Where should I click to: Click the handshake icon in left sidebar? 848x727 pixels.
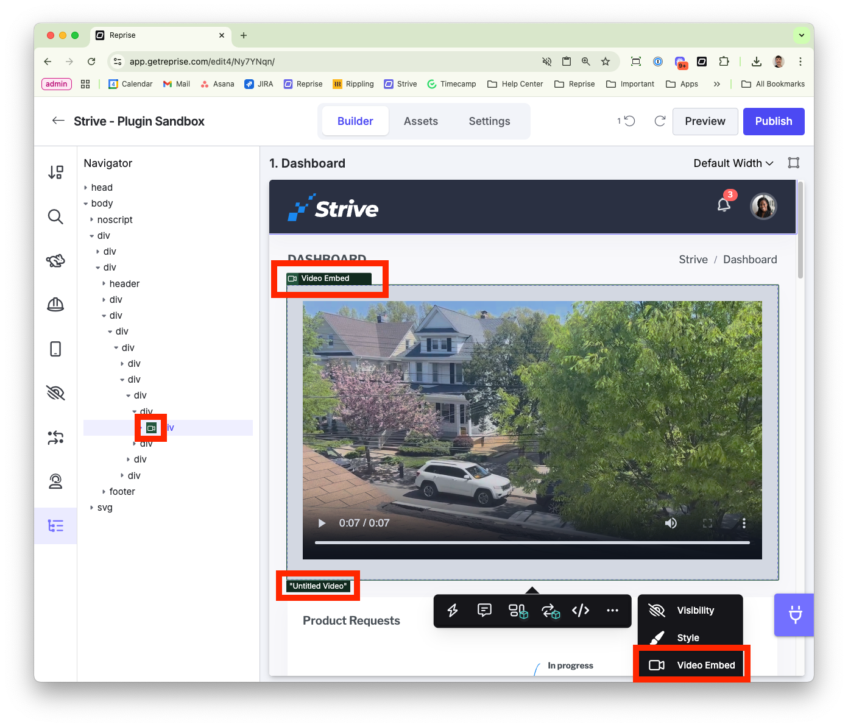pos(55,261)
